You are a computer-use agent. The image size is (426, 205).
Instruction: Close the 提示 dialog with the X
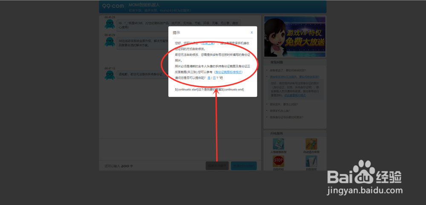tap(252, 32)
